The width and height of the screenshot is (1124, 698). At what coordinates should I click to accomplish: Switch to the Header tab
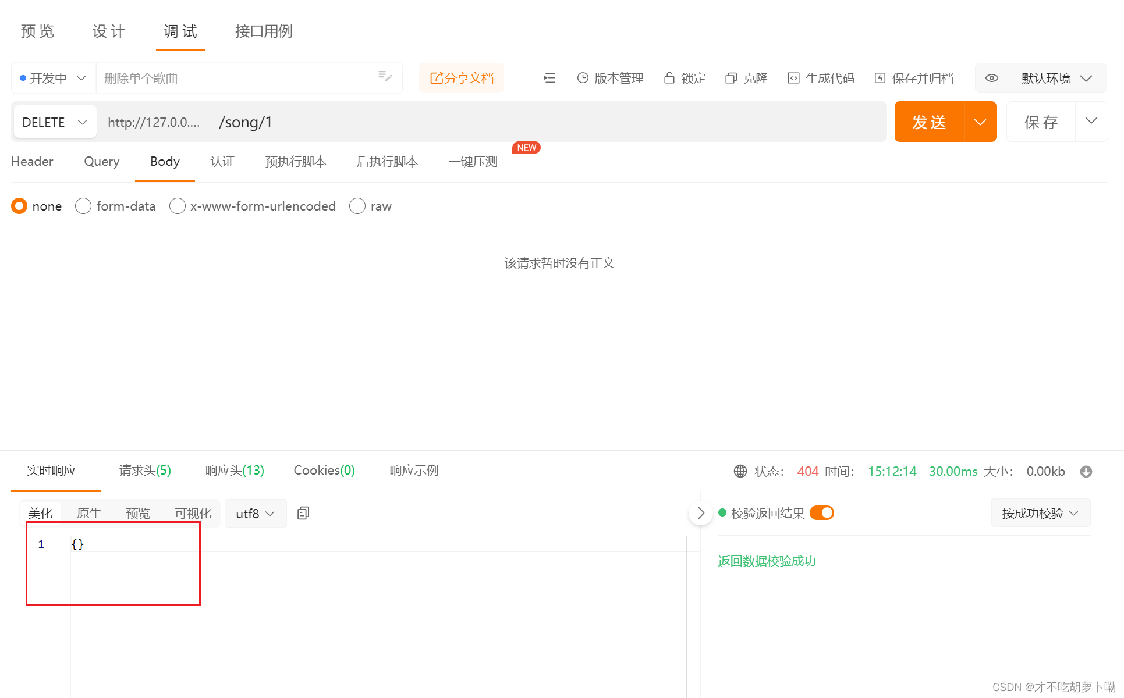pyautogui.click(x=32, y=162)
